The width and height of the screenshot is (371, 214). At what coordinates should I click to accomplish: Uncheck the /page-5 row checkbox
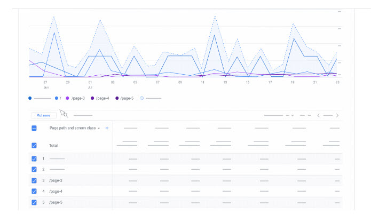coord(34,202)
